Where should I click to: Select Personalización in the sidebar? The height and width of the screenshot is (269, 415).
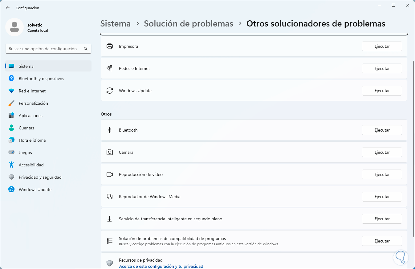click(48, 103)
